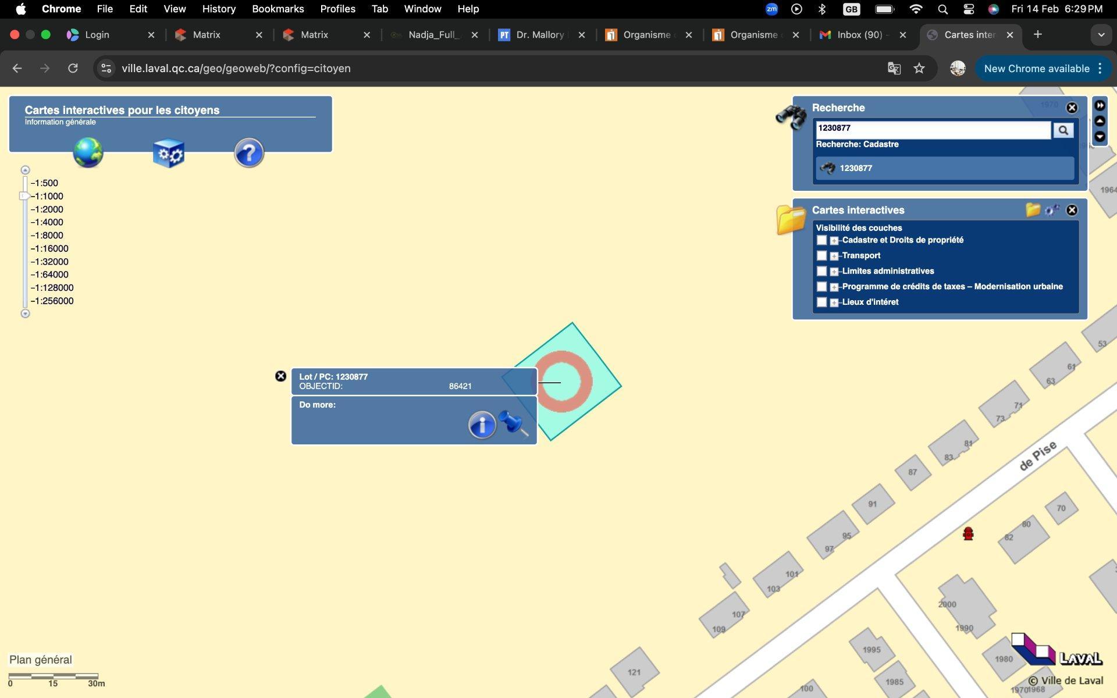Click the question mark help icon
This screenshot has width=1117, height=698.
point(249,153)
